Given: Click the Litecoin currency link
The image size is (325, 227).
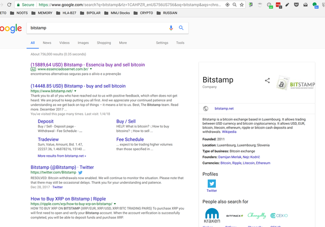Looking at the screenshot, I should point(248,163).
